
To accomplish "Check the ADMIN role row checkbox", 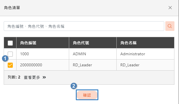I will tap(10, 54).
